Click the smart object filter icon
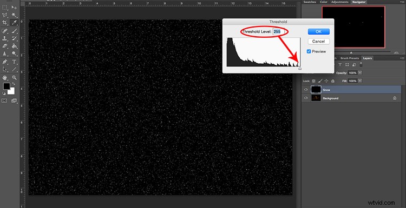 pos(354,65)
